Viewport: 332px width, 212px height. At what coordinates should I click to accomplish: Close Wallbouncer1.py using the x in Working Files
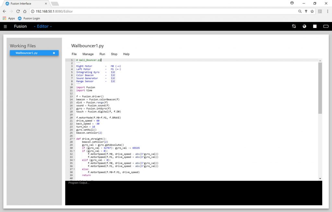54,53
